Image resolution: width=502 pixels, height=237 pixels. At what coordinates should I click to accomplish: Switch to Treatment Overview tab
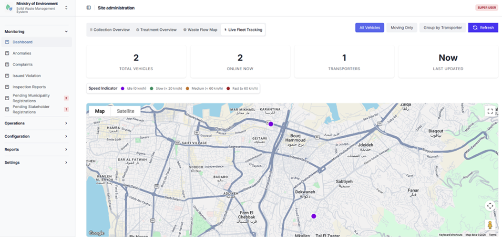point(156,29)
